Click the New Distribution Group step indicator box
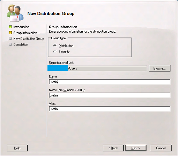Image resolution: width=178 pixels, height=156 pixels. pos(10,39)
